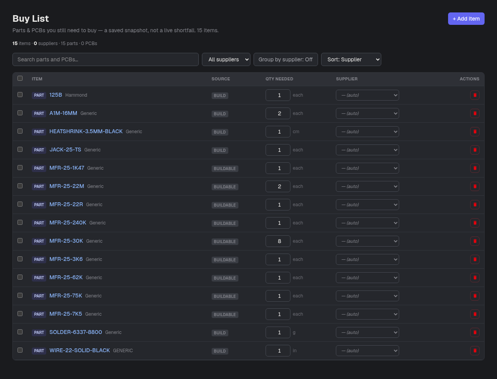This screenshot has height=379, width=497.
Task: Remove JACK-25-TS using its trash icon
Action: point(474,150)
